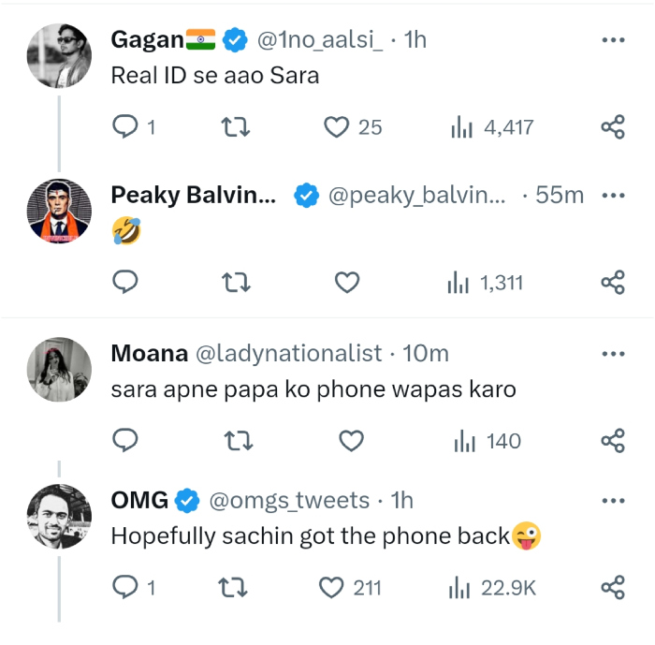Like Peaky Balvin's laughing emoji tweet
This screenshot has height=645, width=655.
[347, 282]
